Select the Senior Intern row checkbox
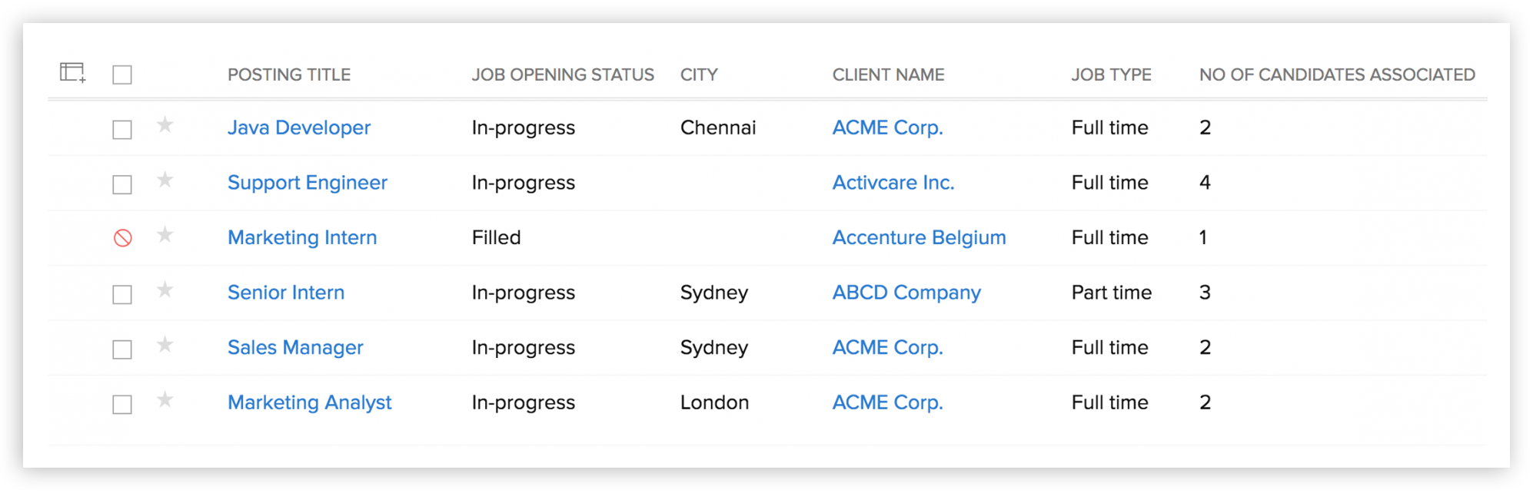1533x503 pixels. 122,295
